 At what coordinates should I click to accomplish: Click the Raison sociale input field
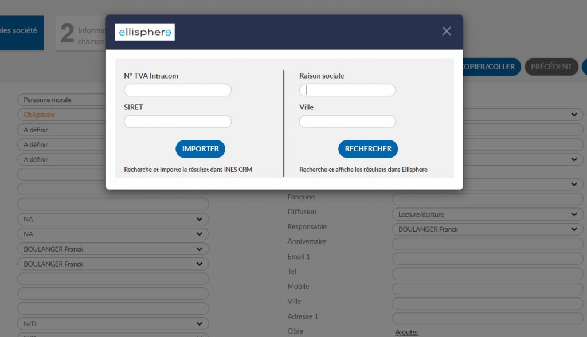pyautogui.click(x=347, y=90)
